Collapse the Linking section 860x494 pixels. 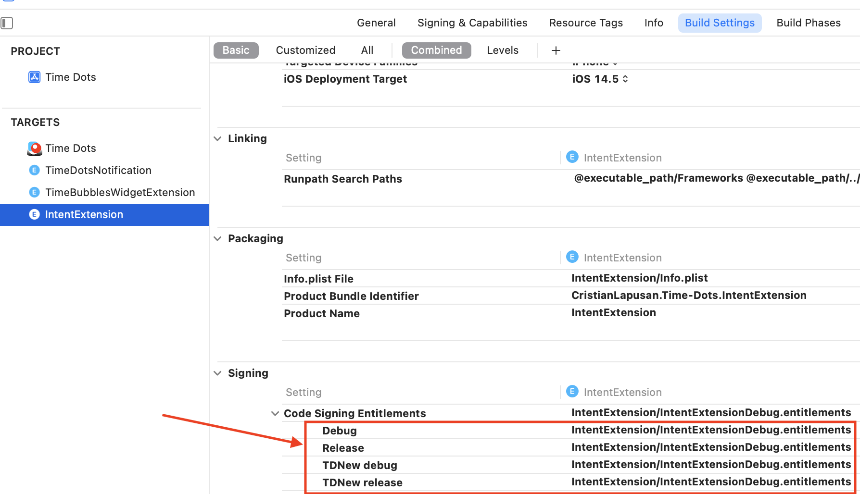218,139
